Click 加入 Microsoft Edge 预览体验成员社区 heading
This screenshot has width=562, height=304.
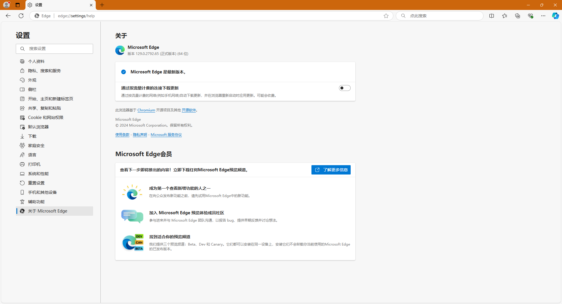click(x=186, y=213)
